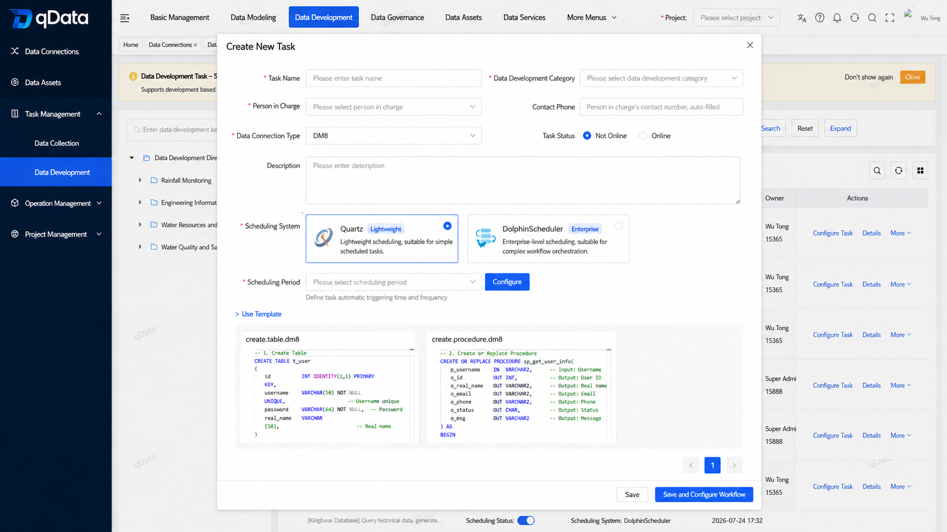Toggle the sidebar collapse hamburger icon

click(125, 18)
